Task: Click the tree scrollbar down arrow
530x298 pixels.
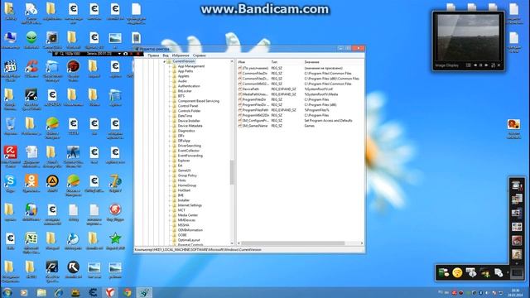Action: pyautogui.click(x=232, y=243)
